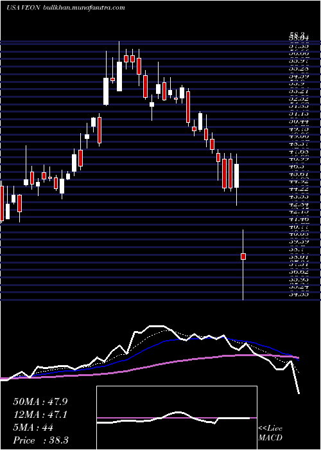Click the 34.55 price axis label
321x450 pixels.
click(299, 294)
